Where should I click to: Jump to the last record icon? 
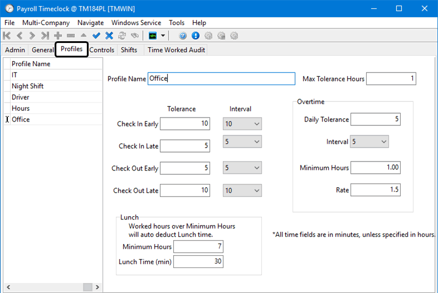coord(45,36)
